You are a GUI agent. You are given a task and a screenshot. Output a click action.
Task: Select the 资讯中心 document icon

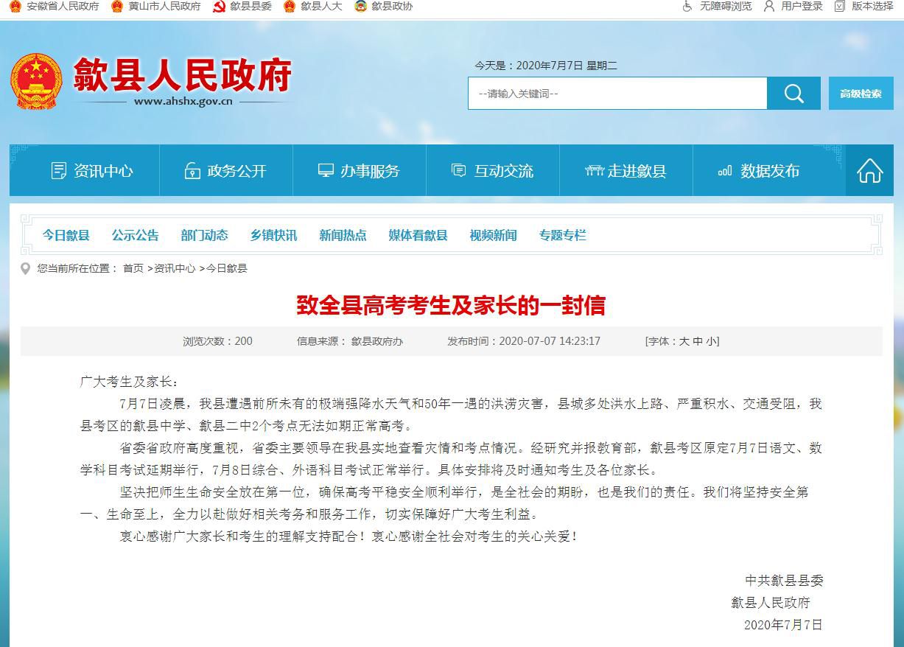coord(59,169)
